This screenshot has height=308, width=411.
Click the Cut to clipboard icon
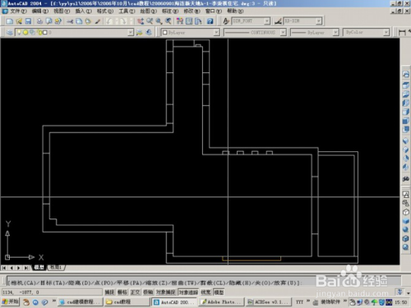coord(70,21)
